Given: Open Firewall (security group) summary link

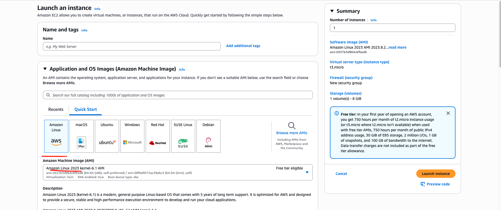Looking at the screenshot, I should pyautogui.click(x=351, y=78).
